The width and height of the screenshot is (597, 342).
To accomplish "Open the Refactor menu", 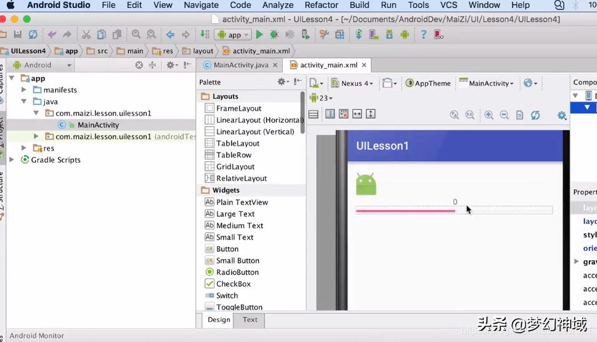I will pyautogui.click(x=321, y=5).
